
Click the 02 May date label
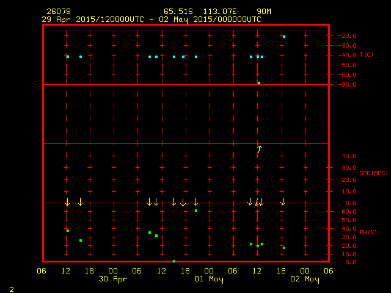pos(304,279)
